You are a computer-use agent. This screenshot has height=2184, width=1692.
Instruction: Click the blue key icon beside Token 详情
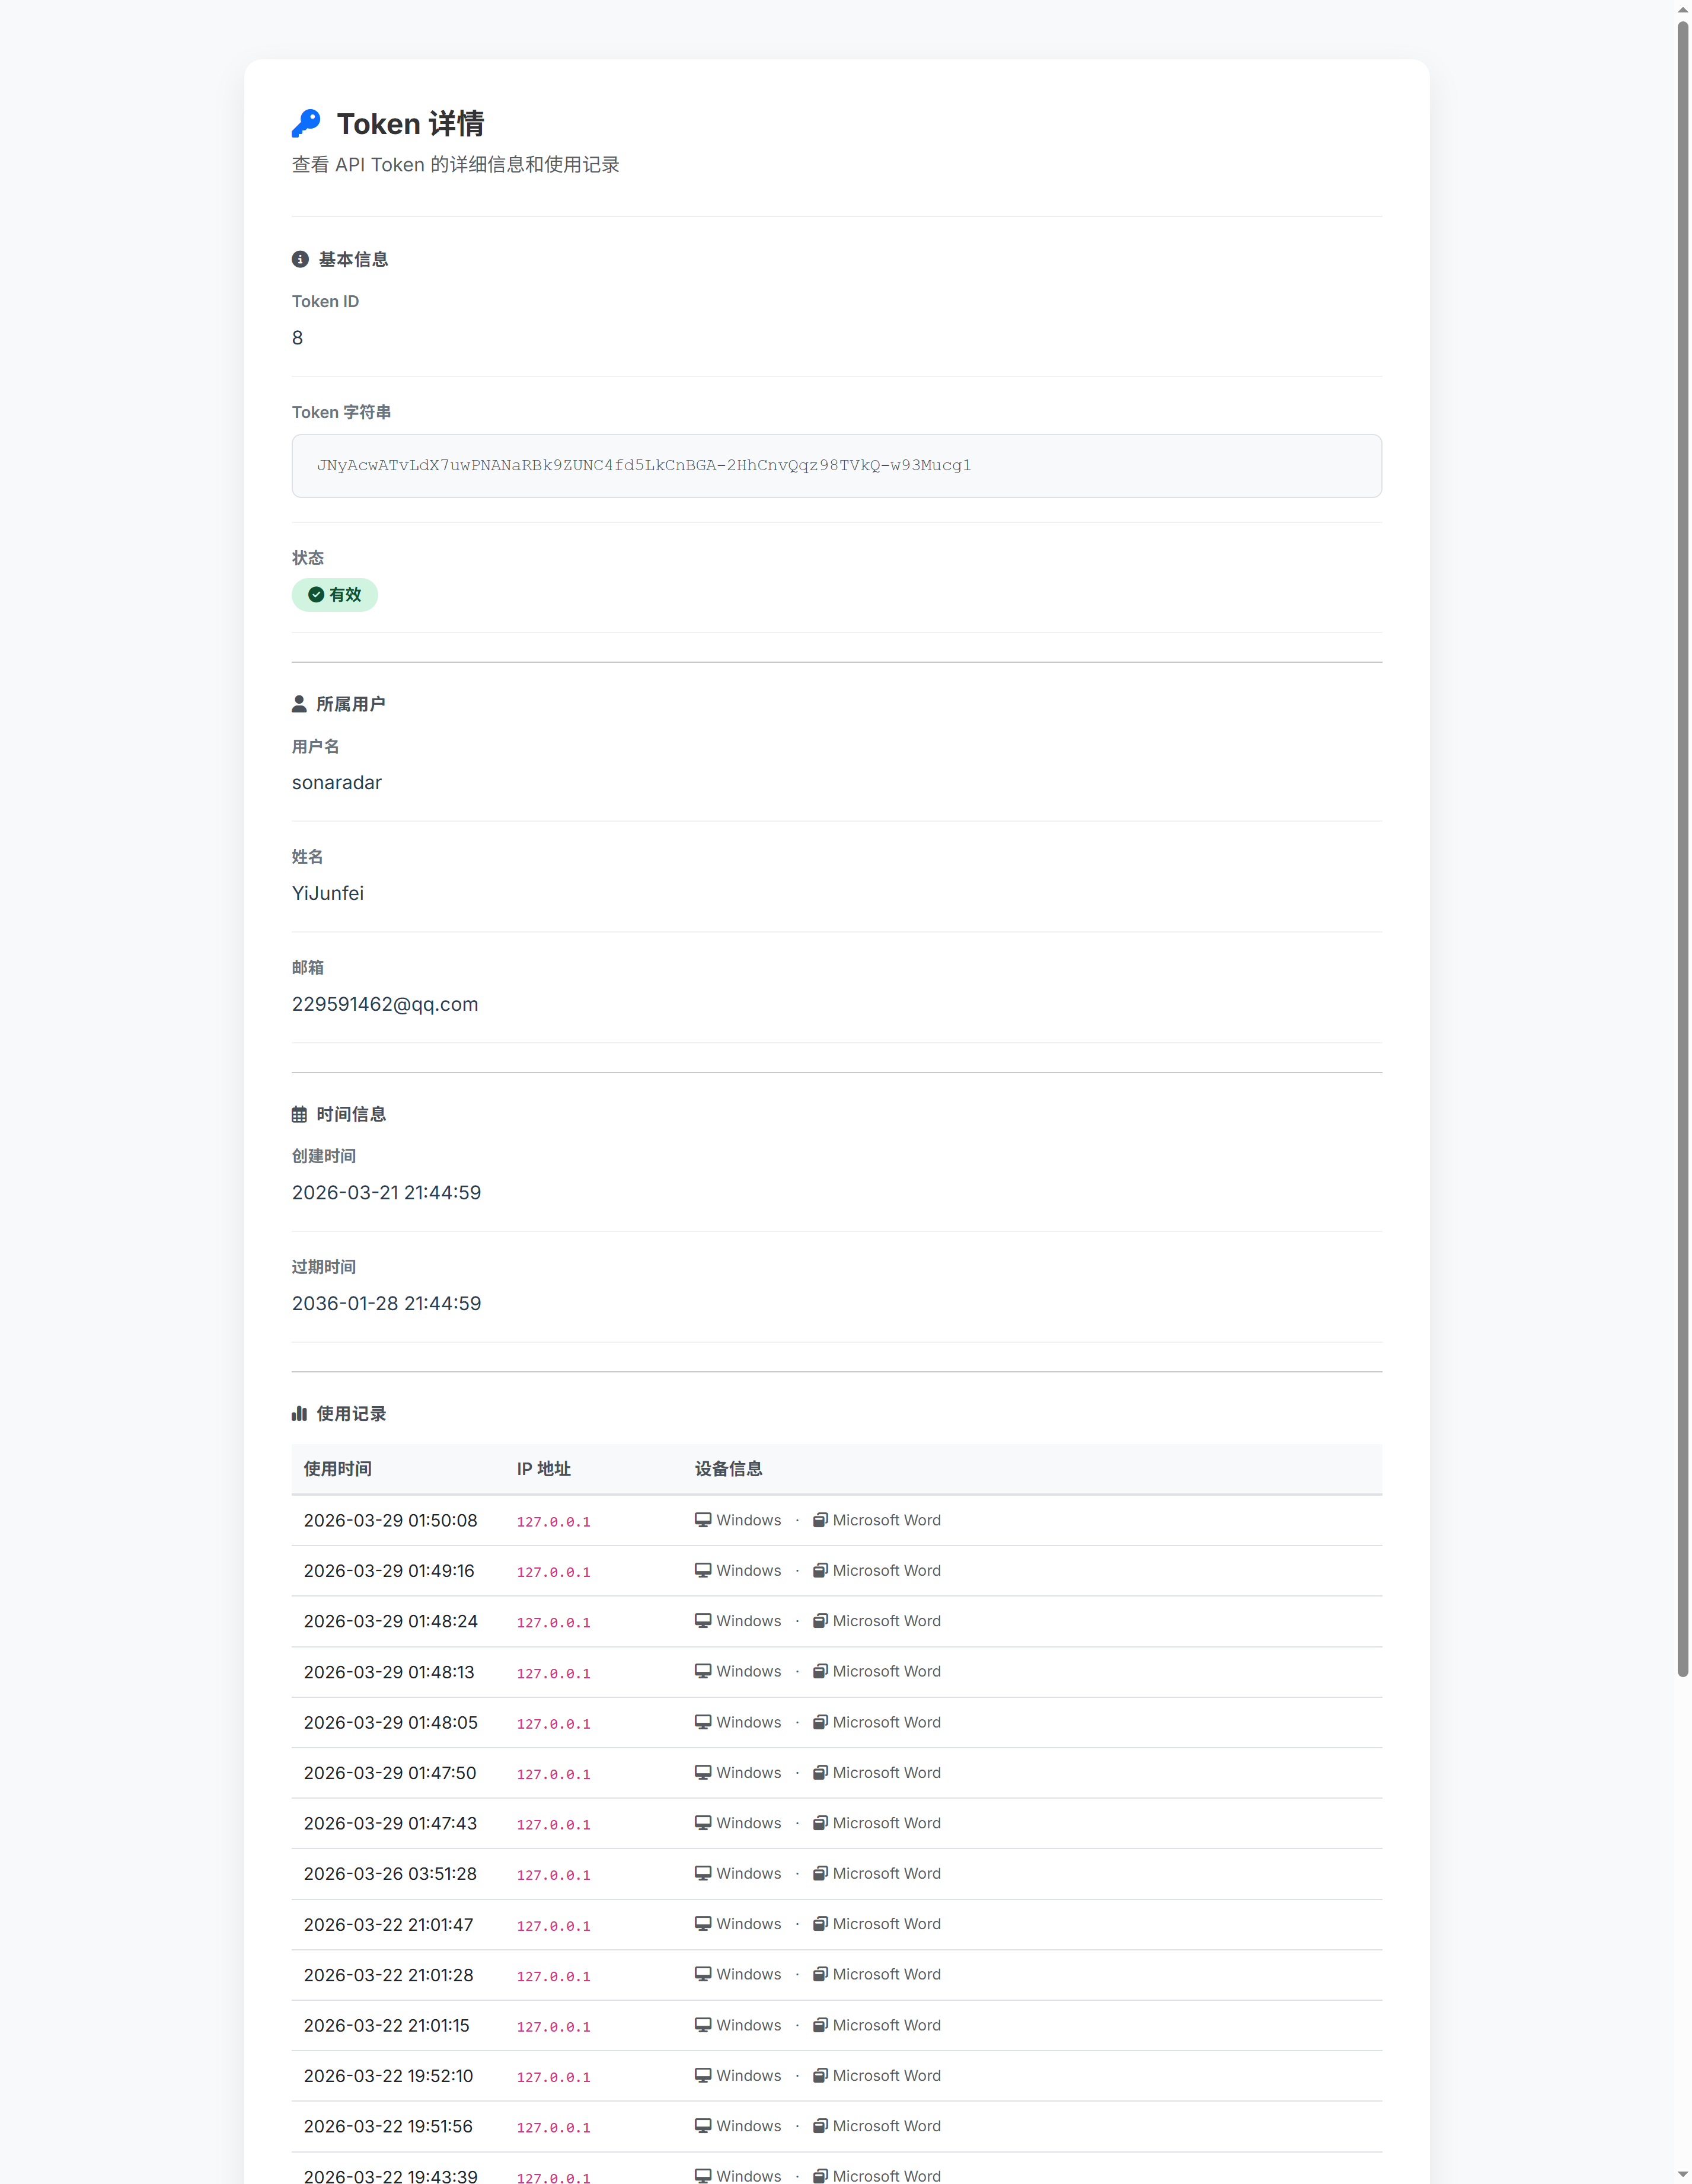[305, 123]
